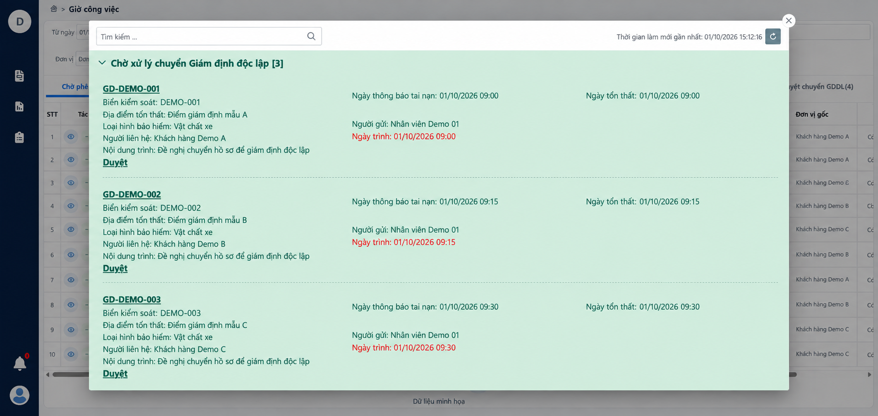Image resolution: width=878 pixels, height=416 pixels.
Task: Click the eye icon in background row 9
Action: point(71,330)
